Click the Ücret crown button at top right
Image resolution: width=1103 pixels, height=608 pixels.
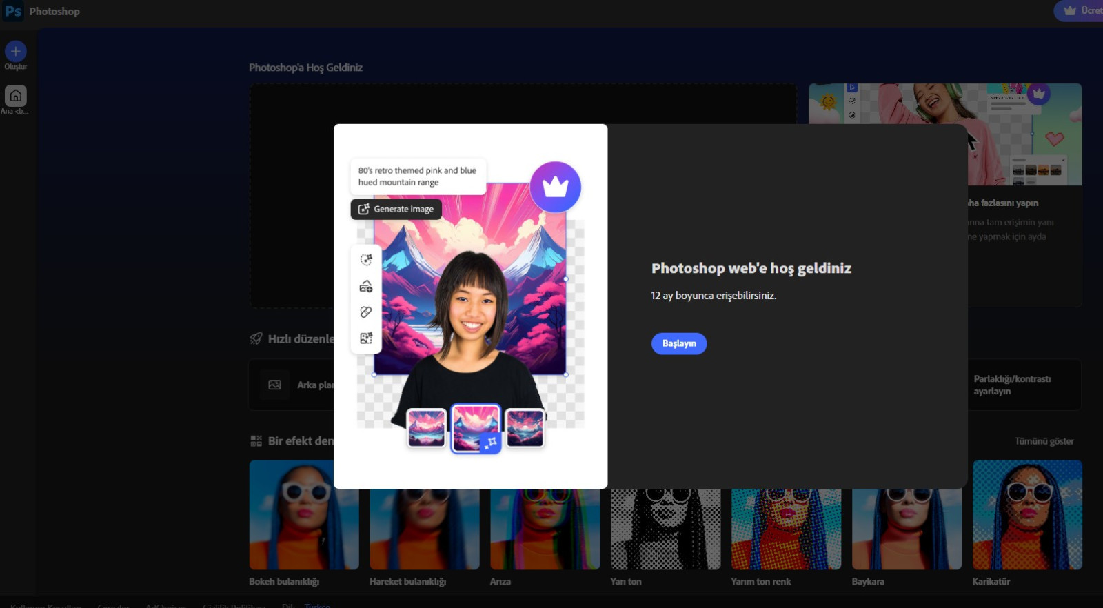[1080, 10]
